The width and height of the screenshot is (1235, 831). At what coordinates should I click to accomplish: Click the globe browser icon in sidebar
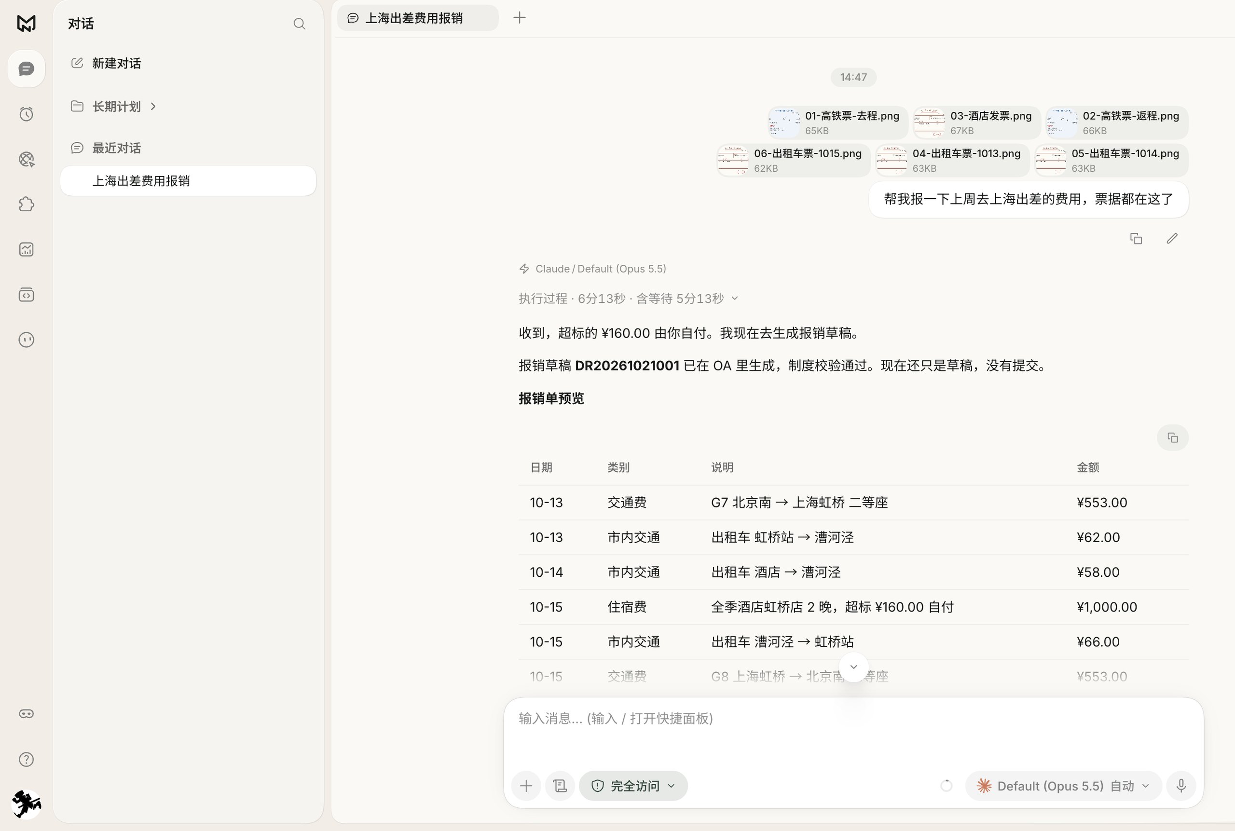point(26,159)
